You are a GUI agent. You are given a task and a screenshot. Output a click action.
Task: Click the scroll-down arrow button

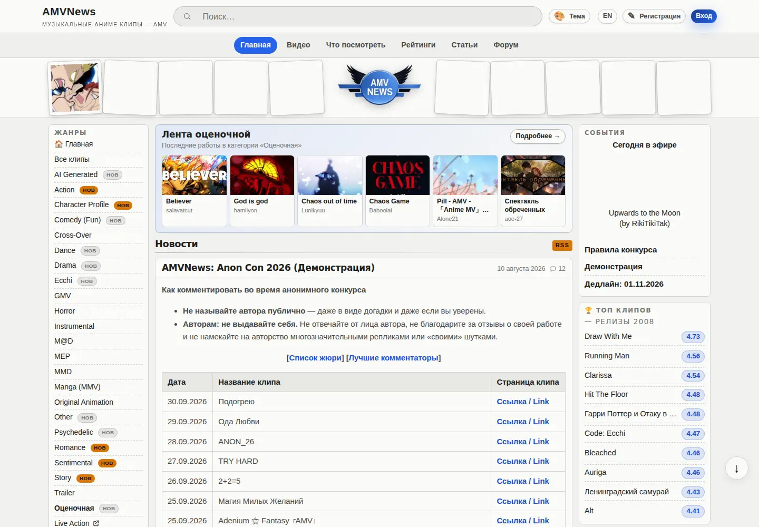pyautogui.click(x=736, y=468)
